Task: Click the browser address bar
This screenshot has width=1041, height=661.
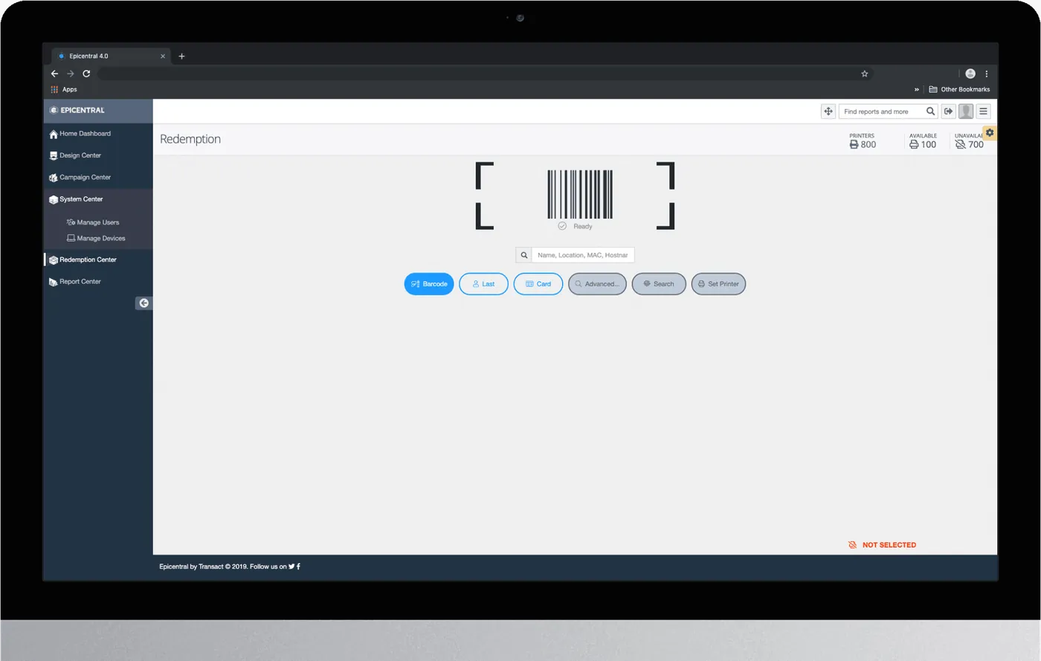Action: 486,74
